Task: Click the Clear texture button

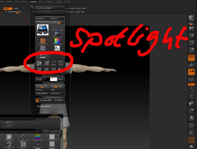Action: (61, 79)
